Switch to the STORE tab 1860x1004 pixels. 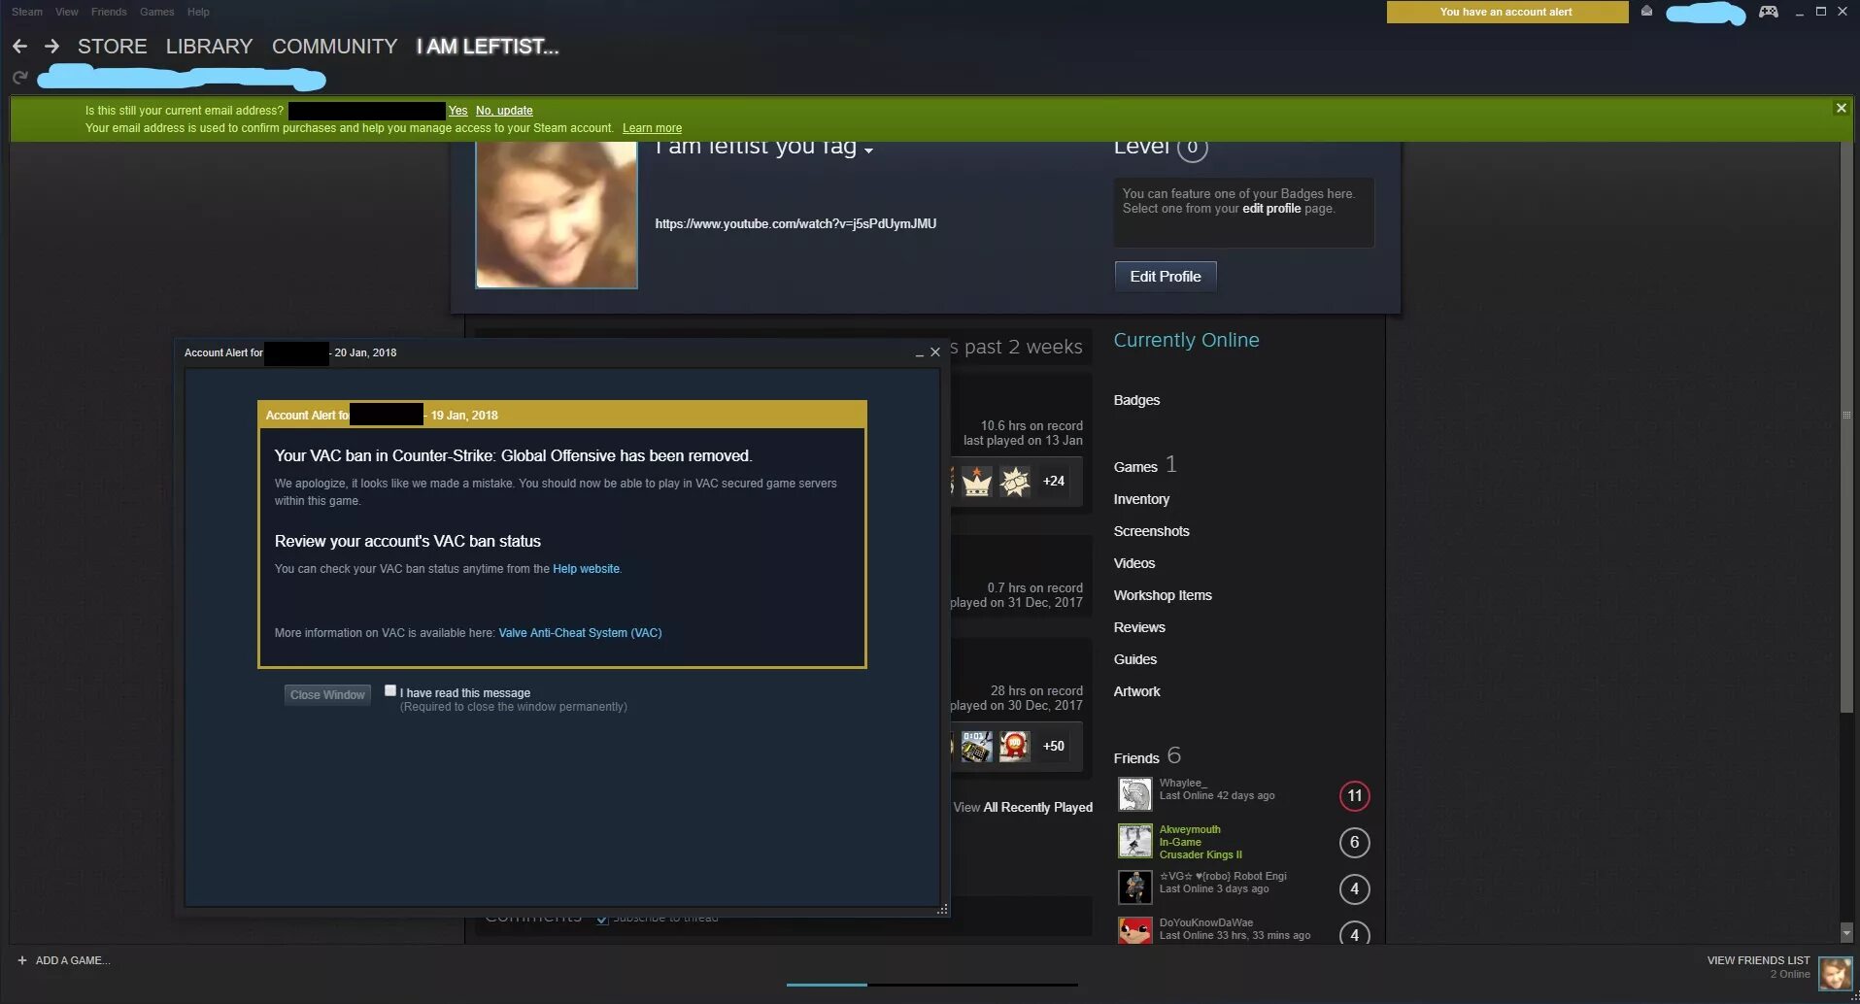113,47
